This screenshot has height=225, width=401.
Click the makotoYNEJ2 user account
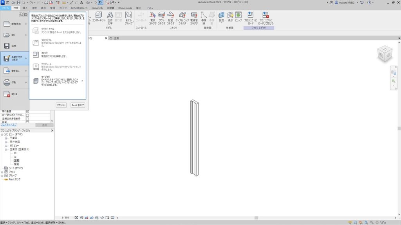click(345, 3)
